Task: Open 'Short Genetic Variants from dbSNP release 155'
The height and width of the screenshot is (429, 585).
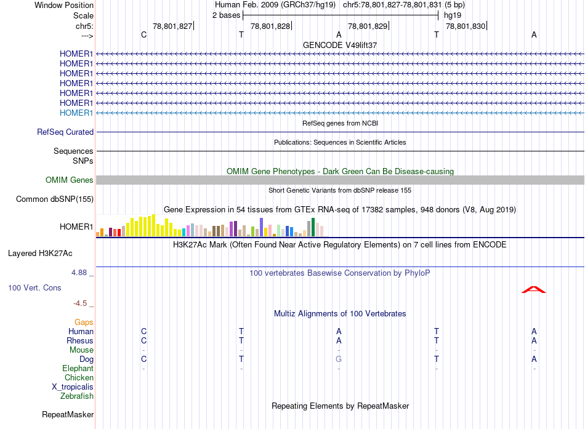Action: 340,190
